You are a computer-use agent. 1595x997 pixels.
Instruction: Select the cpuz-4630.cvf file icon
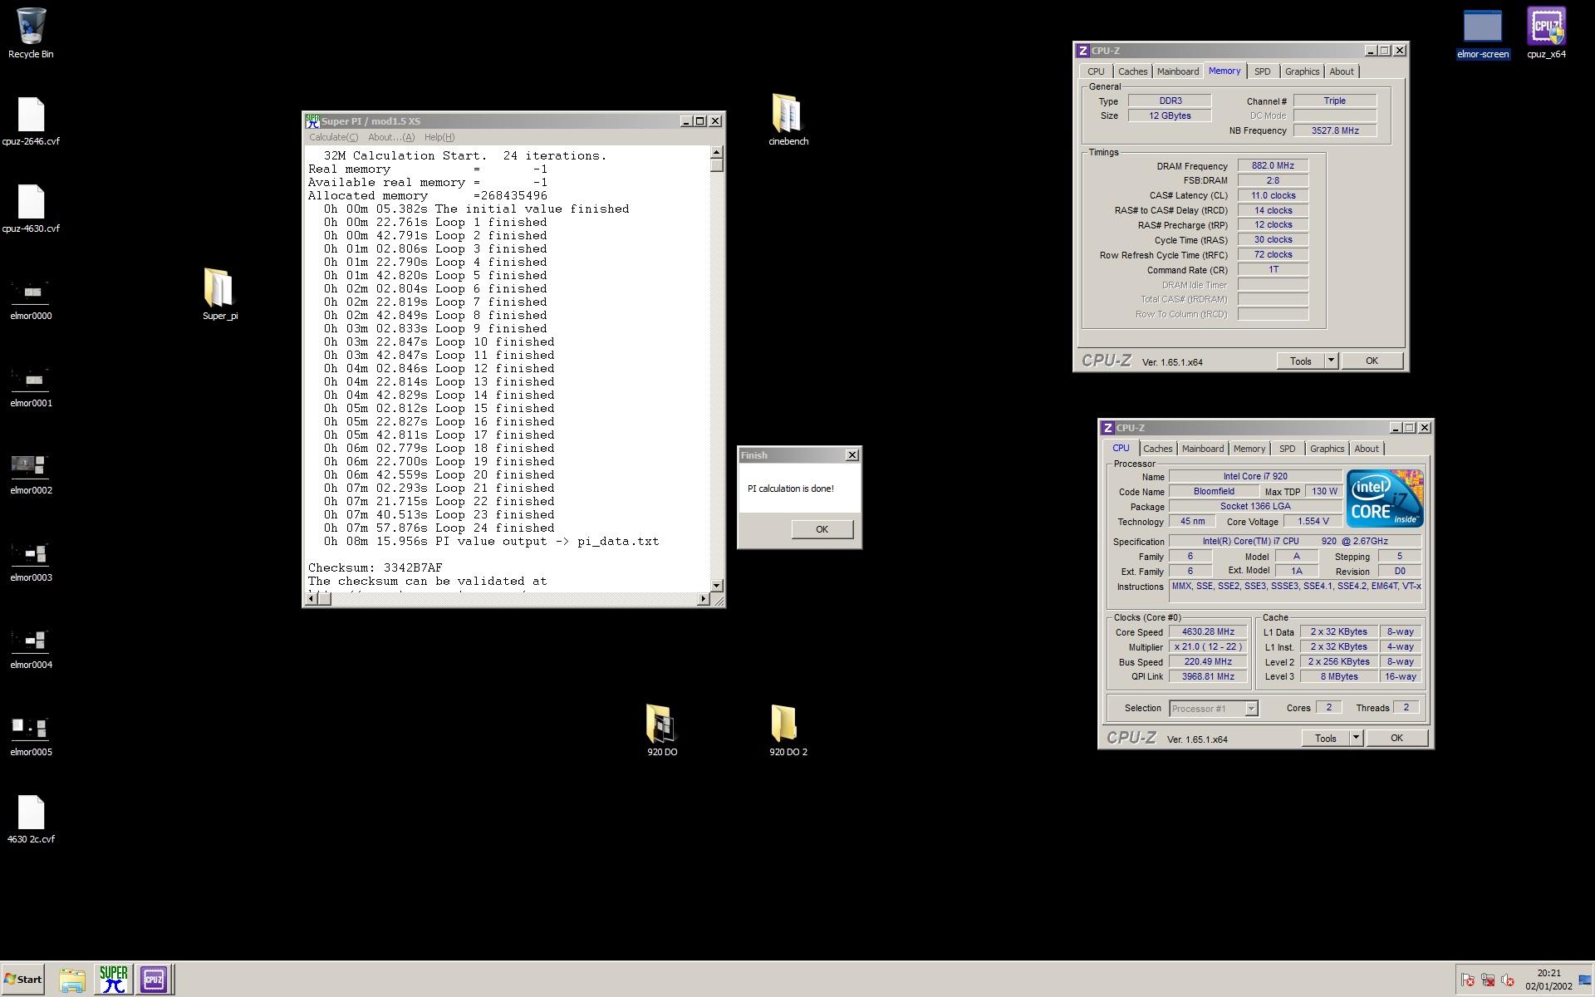point(31,209)
